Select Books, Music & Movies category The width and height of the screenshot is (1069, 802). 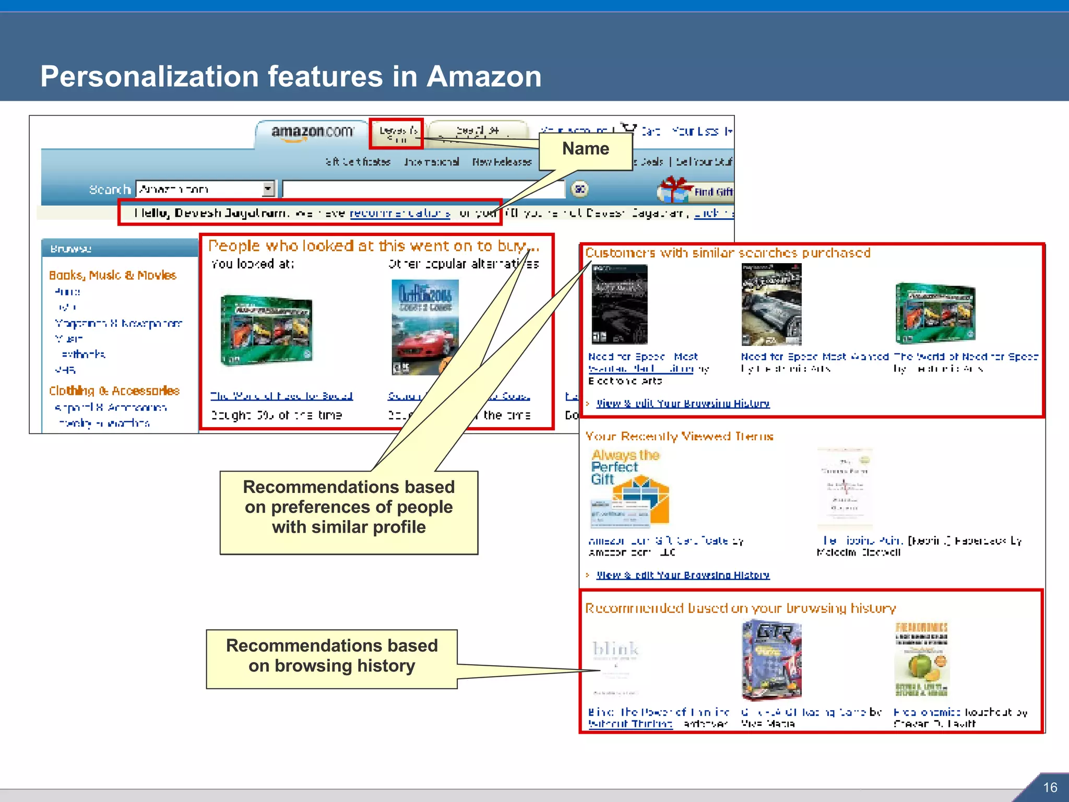(x=113, y=275)
